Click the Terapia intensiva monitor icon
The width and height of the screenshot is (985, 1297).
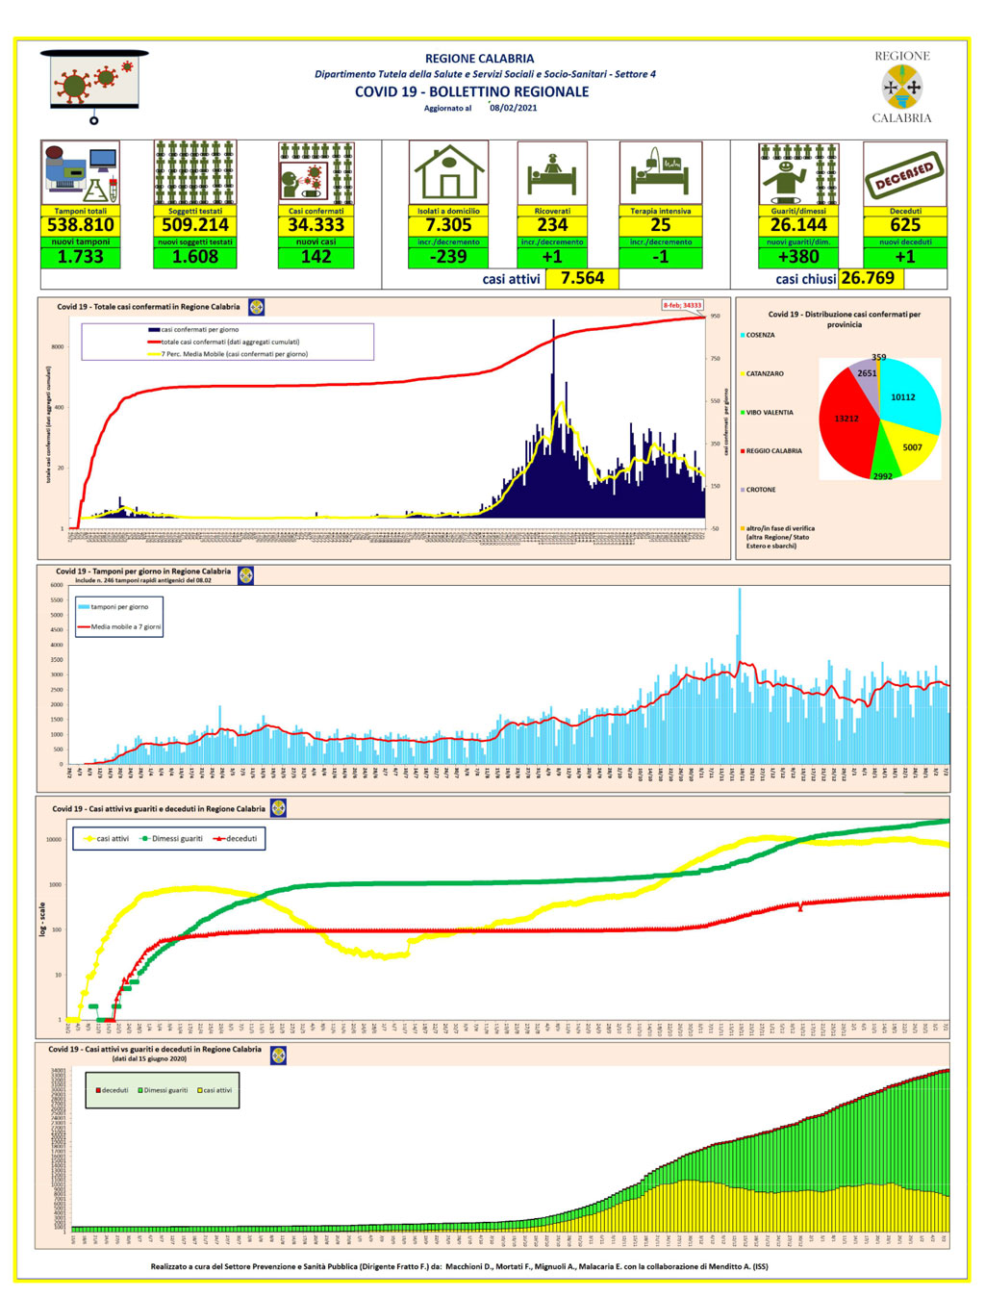tap(661, 173)
